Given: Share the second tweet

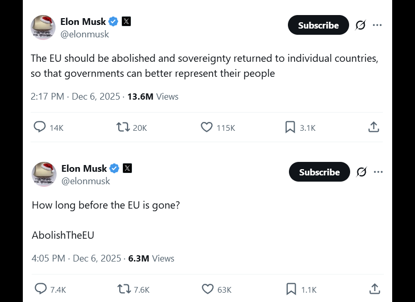Looking at the screenshot, I should tap(374, 289).
